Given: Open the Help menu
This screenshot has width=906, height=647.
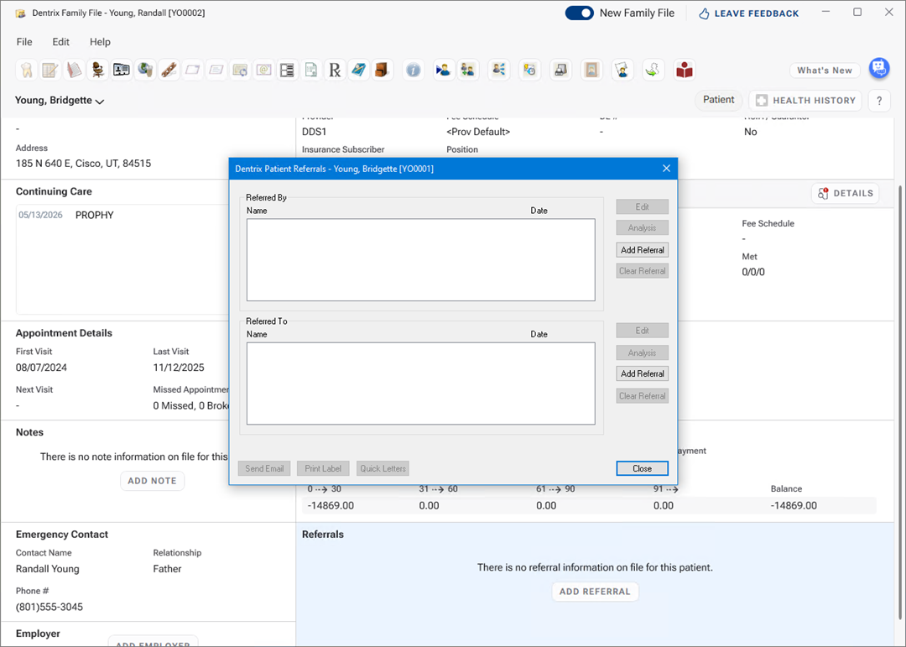Looking at the screenshot, I should click(x=100, y=42).
